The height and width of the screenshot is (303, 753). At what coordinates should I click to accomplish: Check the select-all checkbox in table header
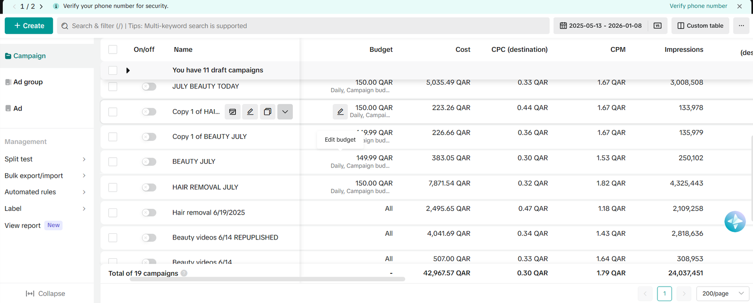click(113, 49)
